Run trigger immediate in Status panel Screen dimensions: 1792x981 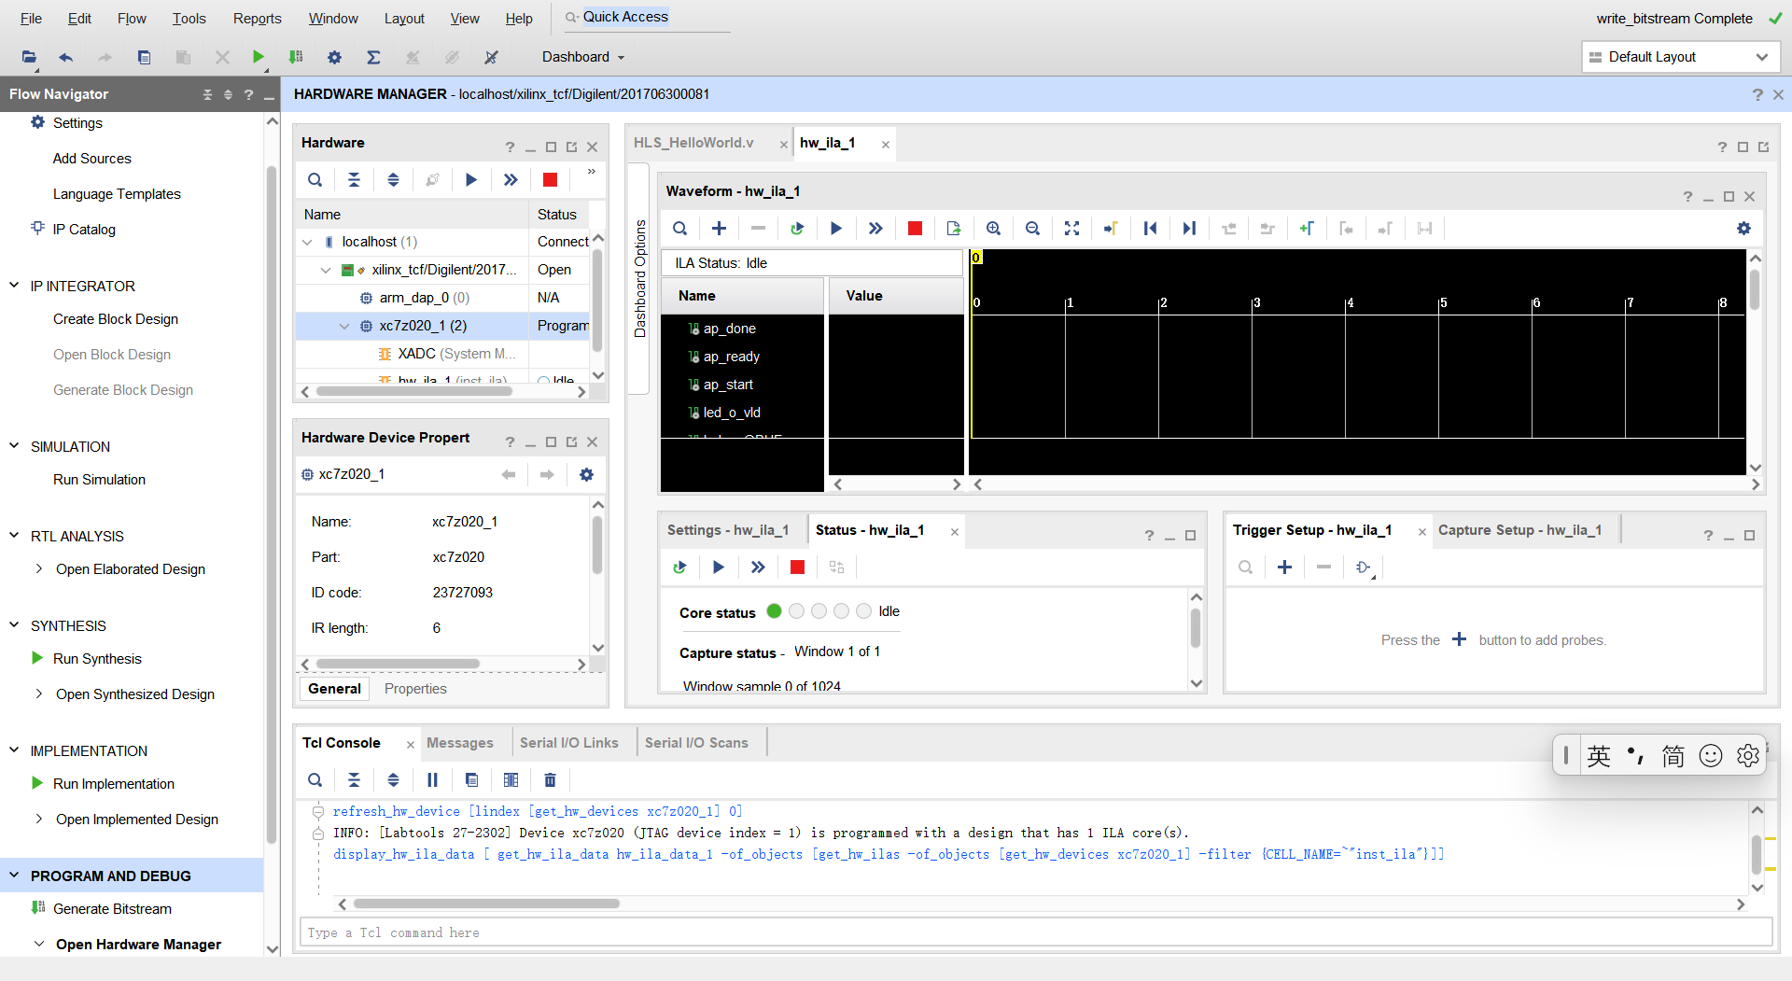click(758, 568)
